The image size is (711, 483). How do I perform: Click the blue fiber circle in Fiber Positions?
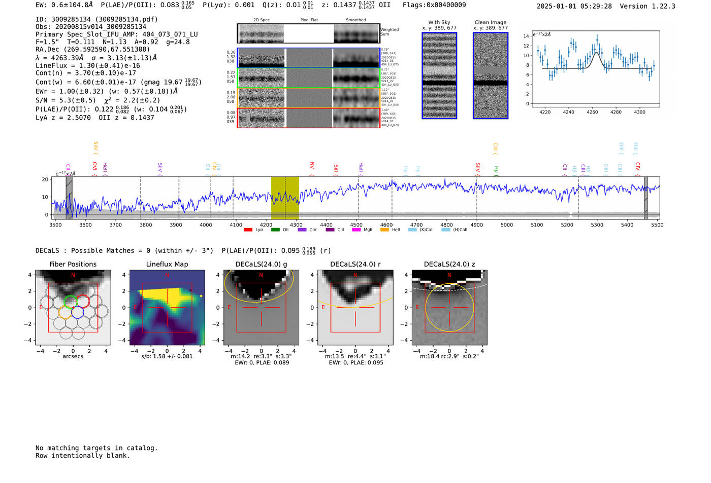tap(78, 313)
